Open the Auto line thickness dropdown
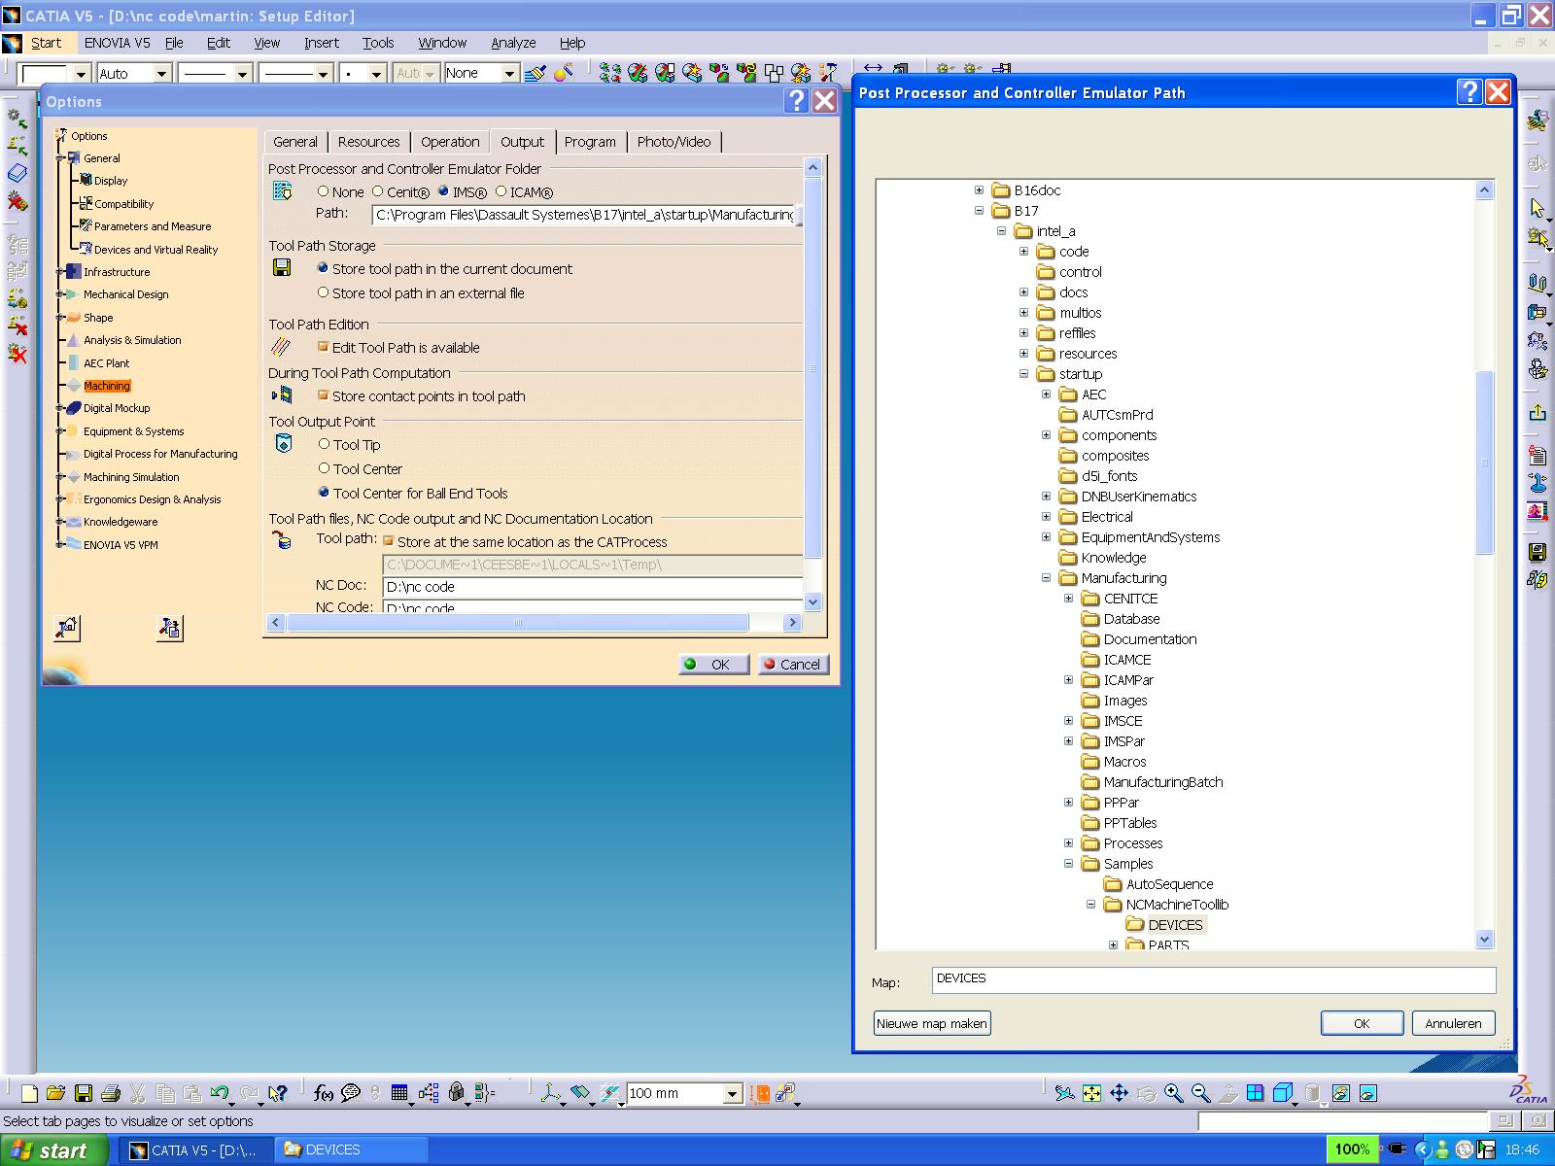The width and height of the screenshot is (1555, 1166). click(x=162, y=73)
